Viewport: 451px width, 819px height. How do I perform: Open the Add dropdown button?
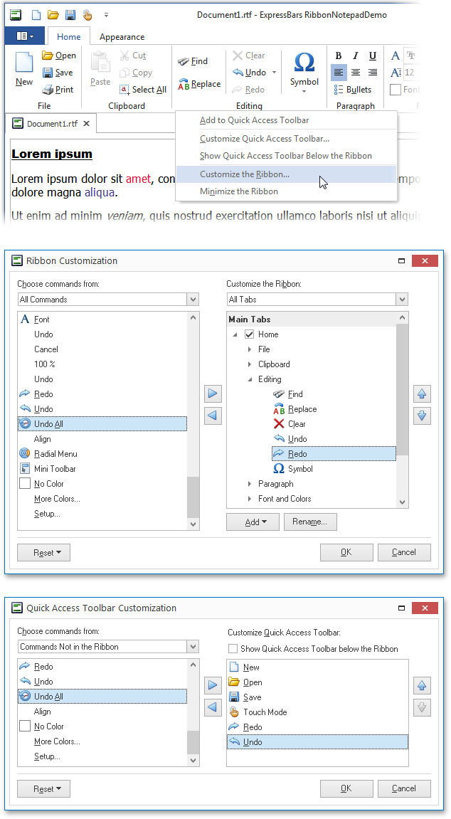pyautogui.click(x=253, y=522)
